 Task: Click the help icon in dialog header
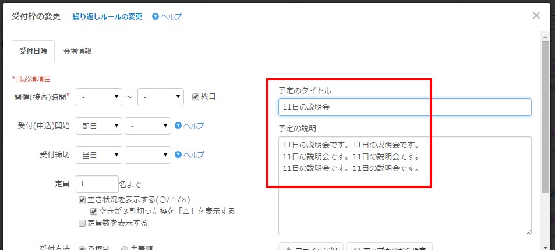[x=155, y=16]
